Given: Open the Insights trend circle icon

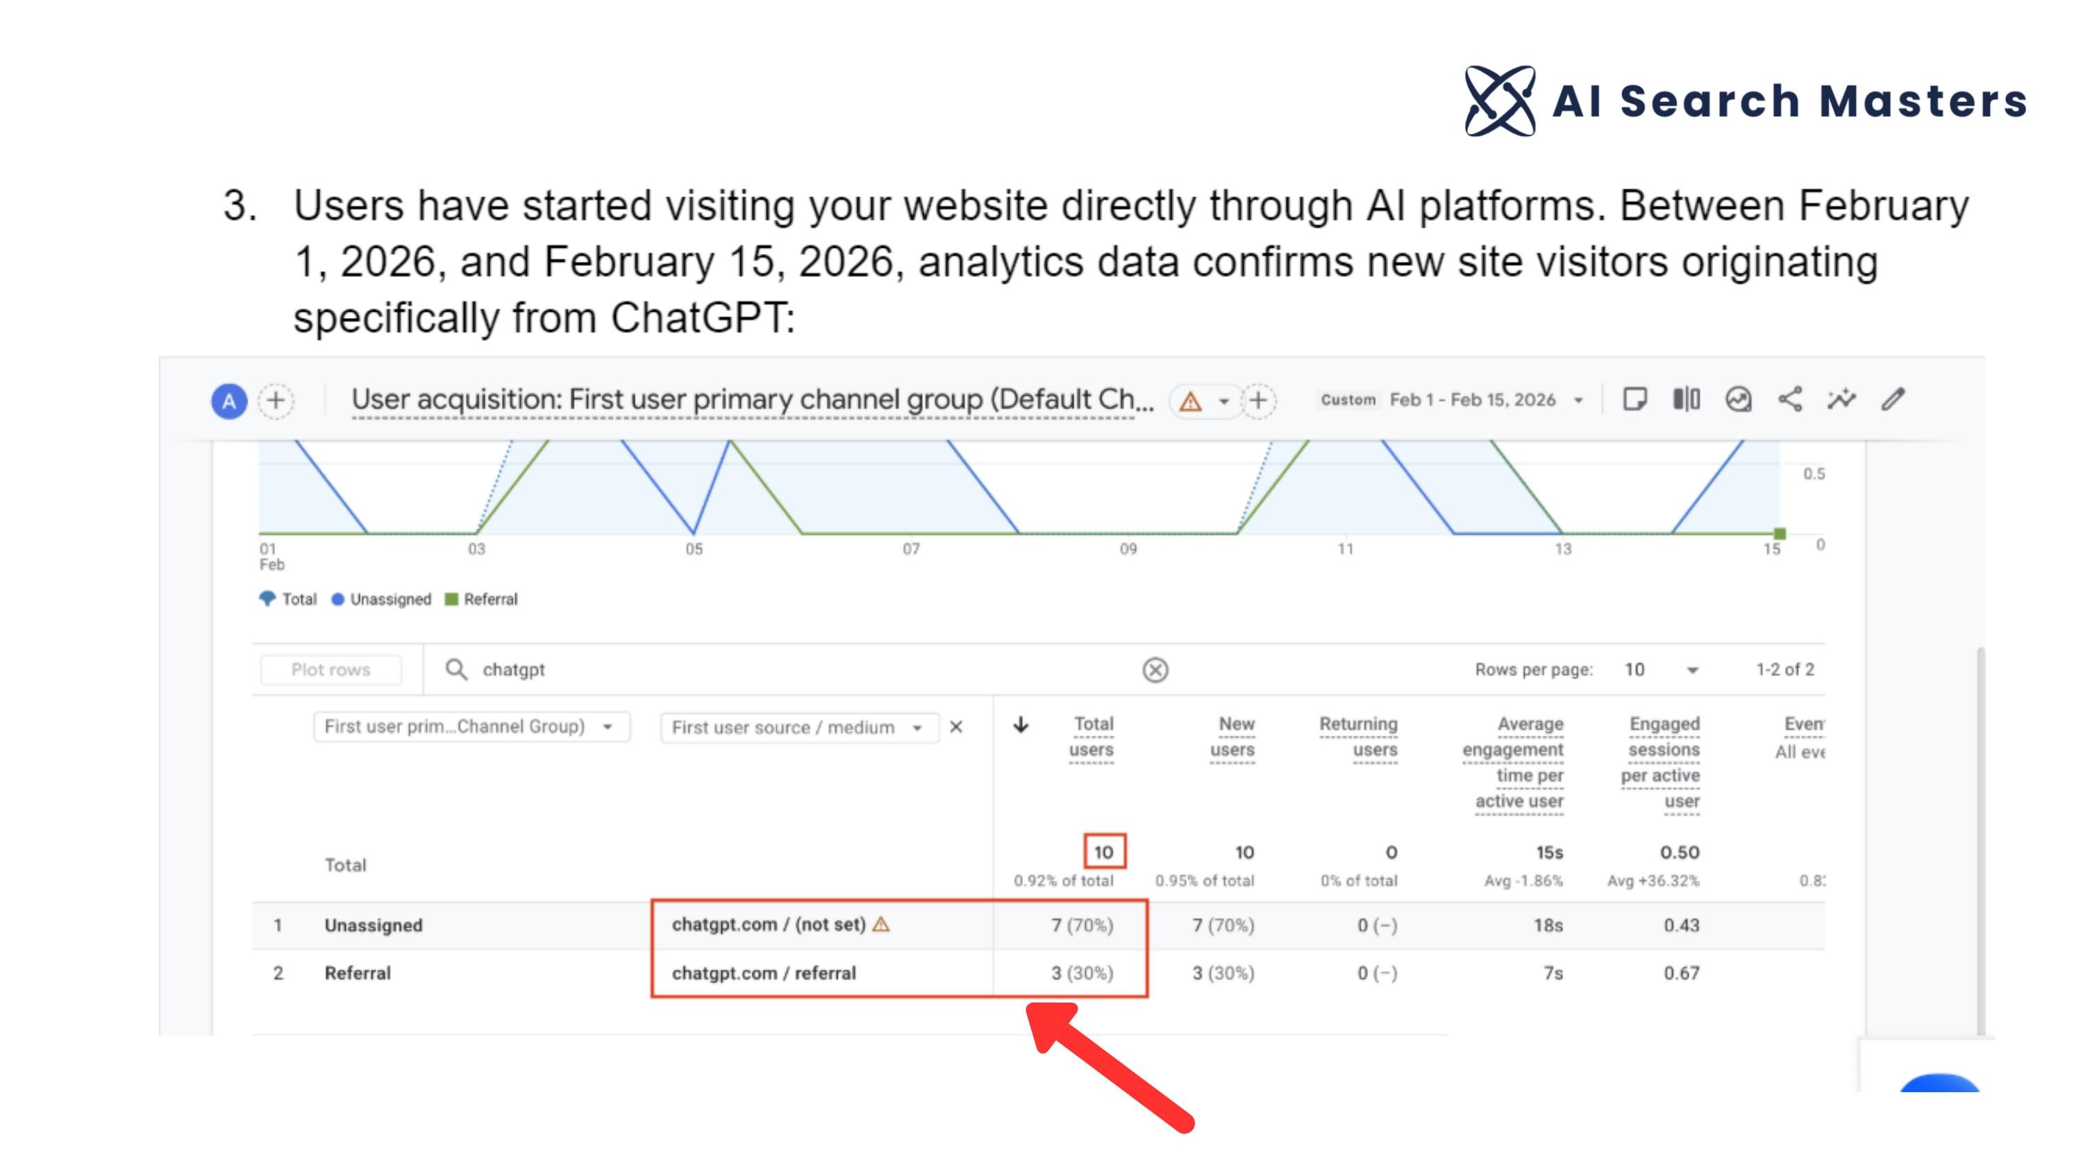Looking at the screenshot, I should pos(1738,399).
